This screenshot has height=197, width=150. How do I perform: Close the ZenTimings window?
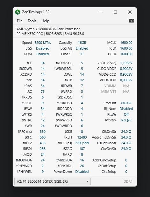(130, 12)
